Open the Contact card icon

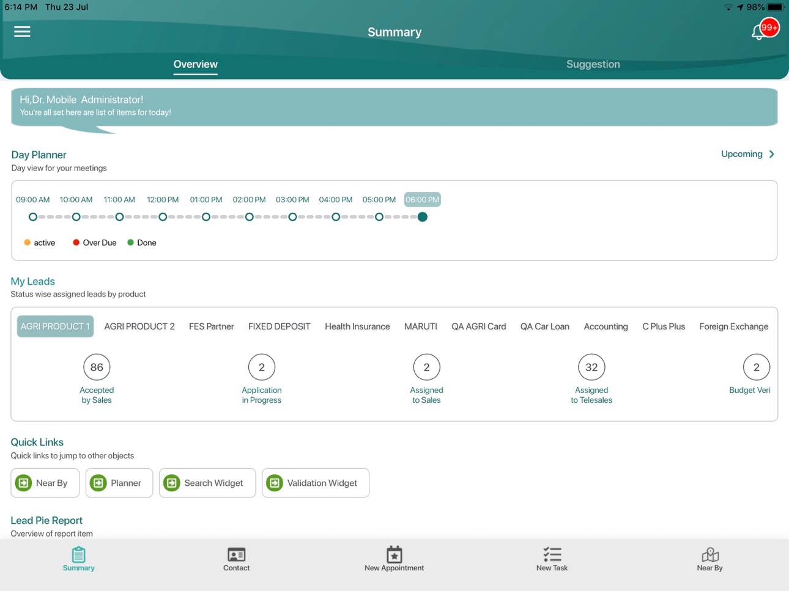pyautogui.click(x=236, y=554)
